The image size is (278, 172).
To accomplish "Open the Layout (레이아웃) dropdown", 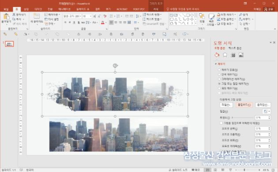I will (x=53, y=15).
